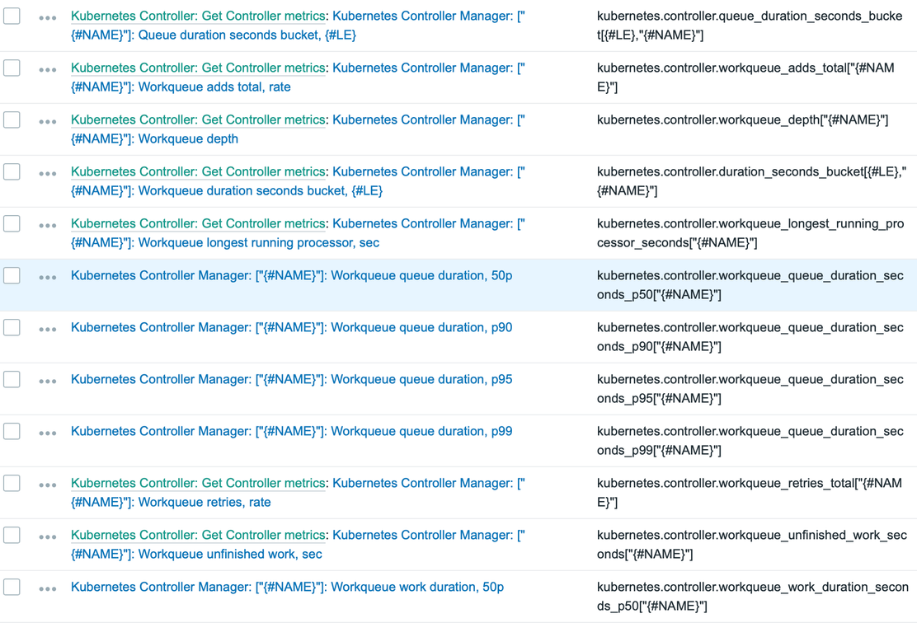The image size is (917, 623).
Task: Open the three-dot menu for Workqueue queue duration, 50p row
Action: click(47, 278)
